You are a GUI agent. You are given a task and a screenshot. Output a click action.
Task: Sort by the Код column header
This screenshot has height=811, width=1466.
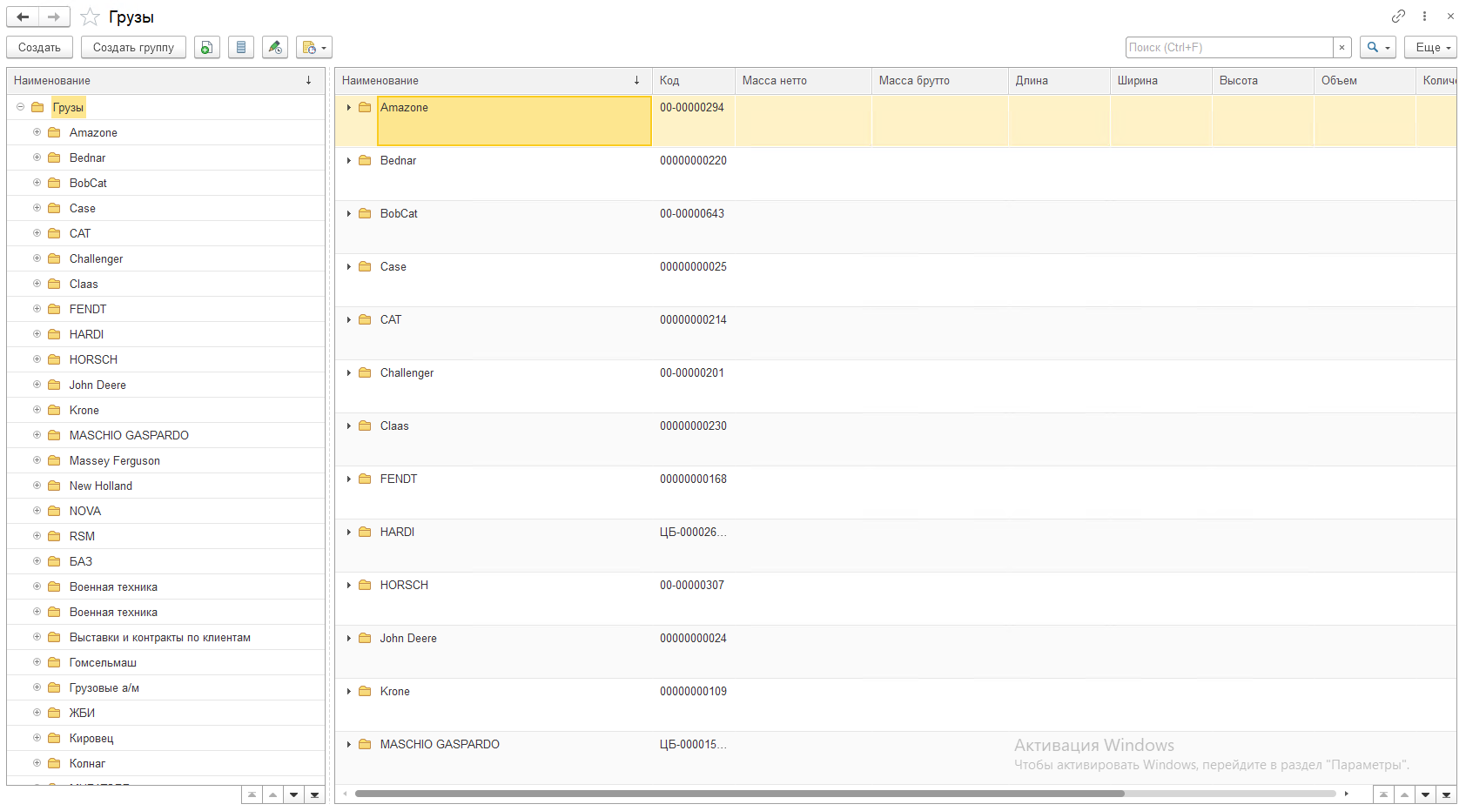(693, 81)
